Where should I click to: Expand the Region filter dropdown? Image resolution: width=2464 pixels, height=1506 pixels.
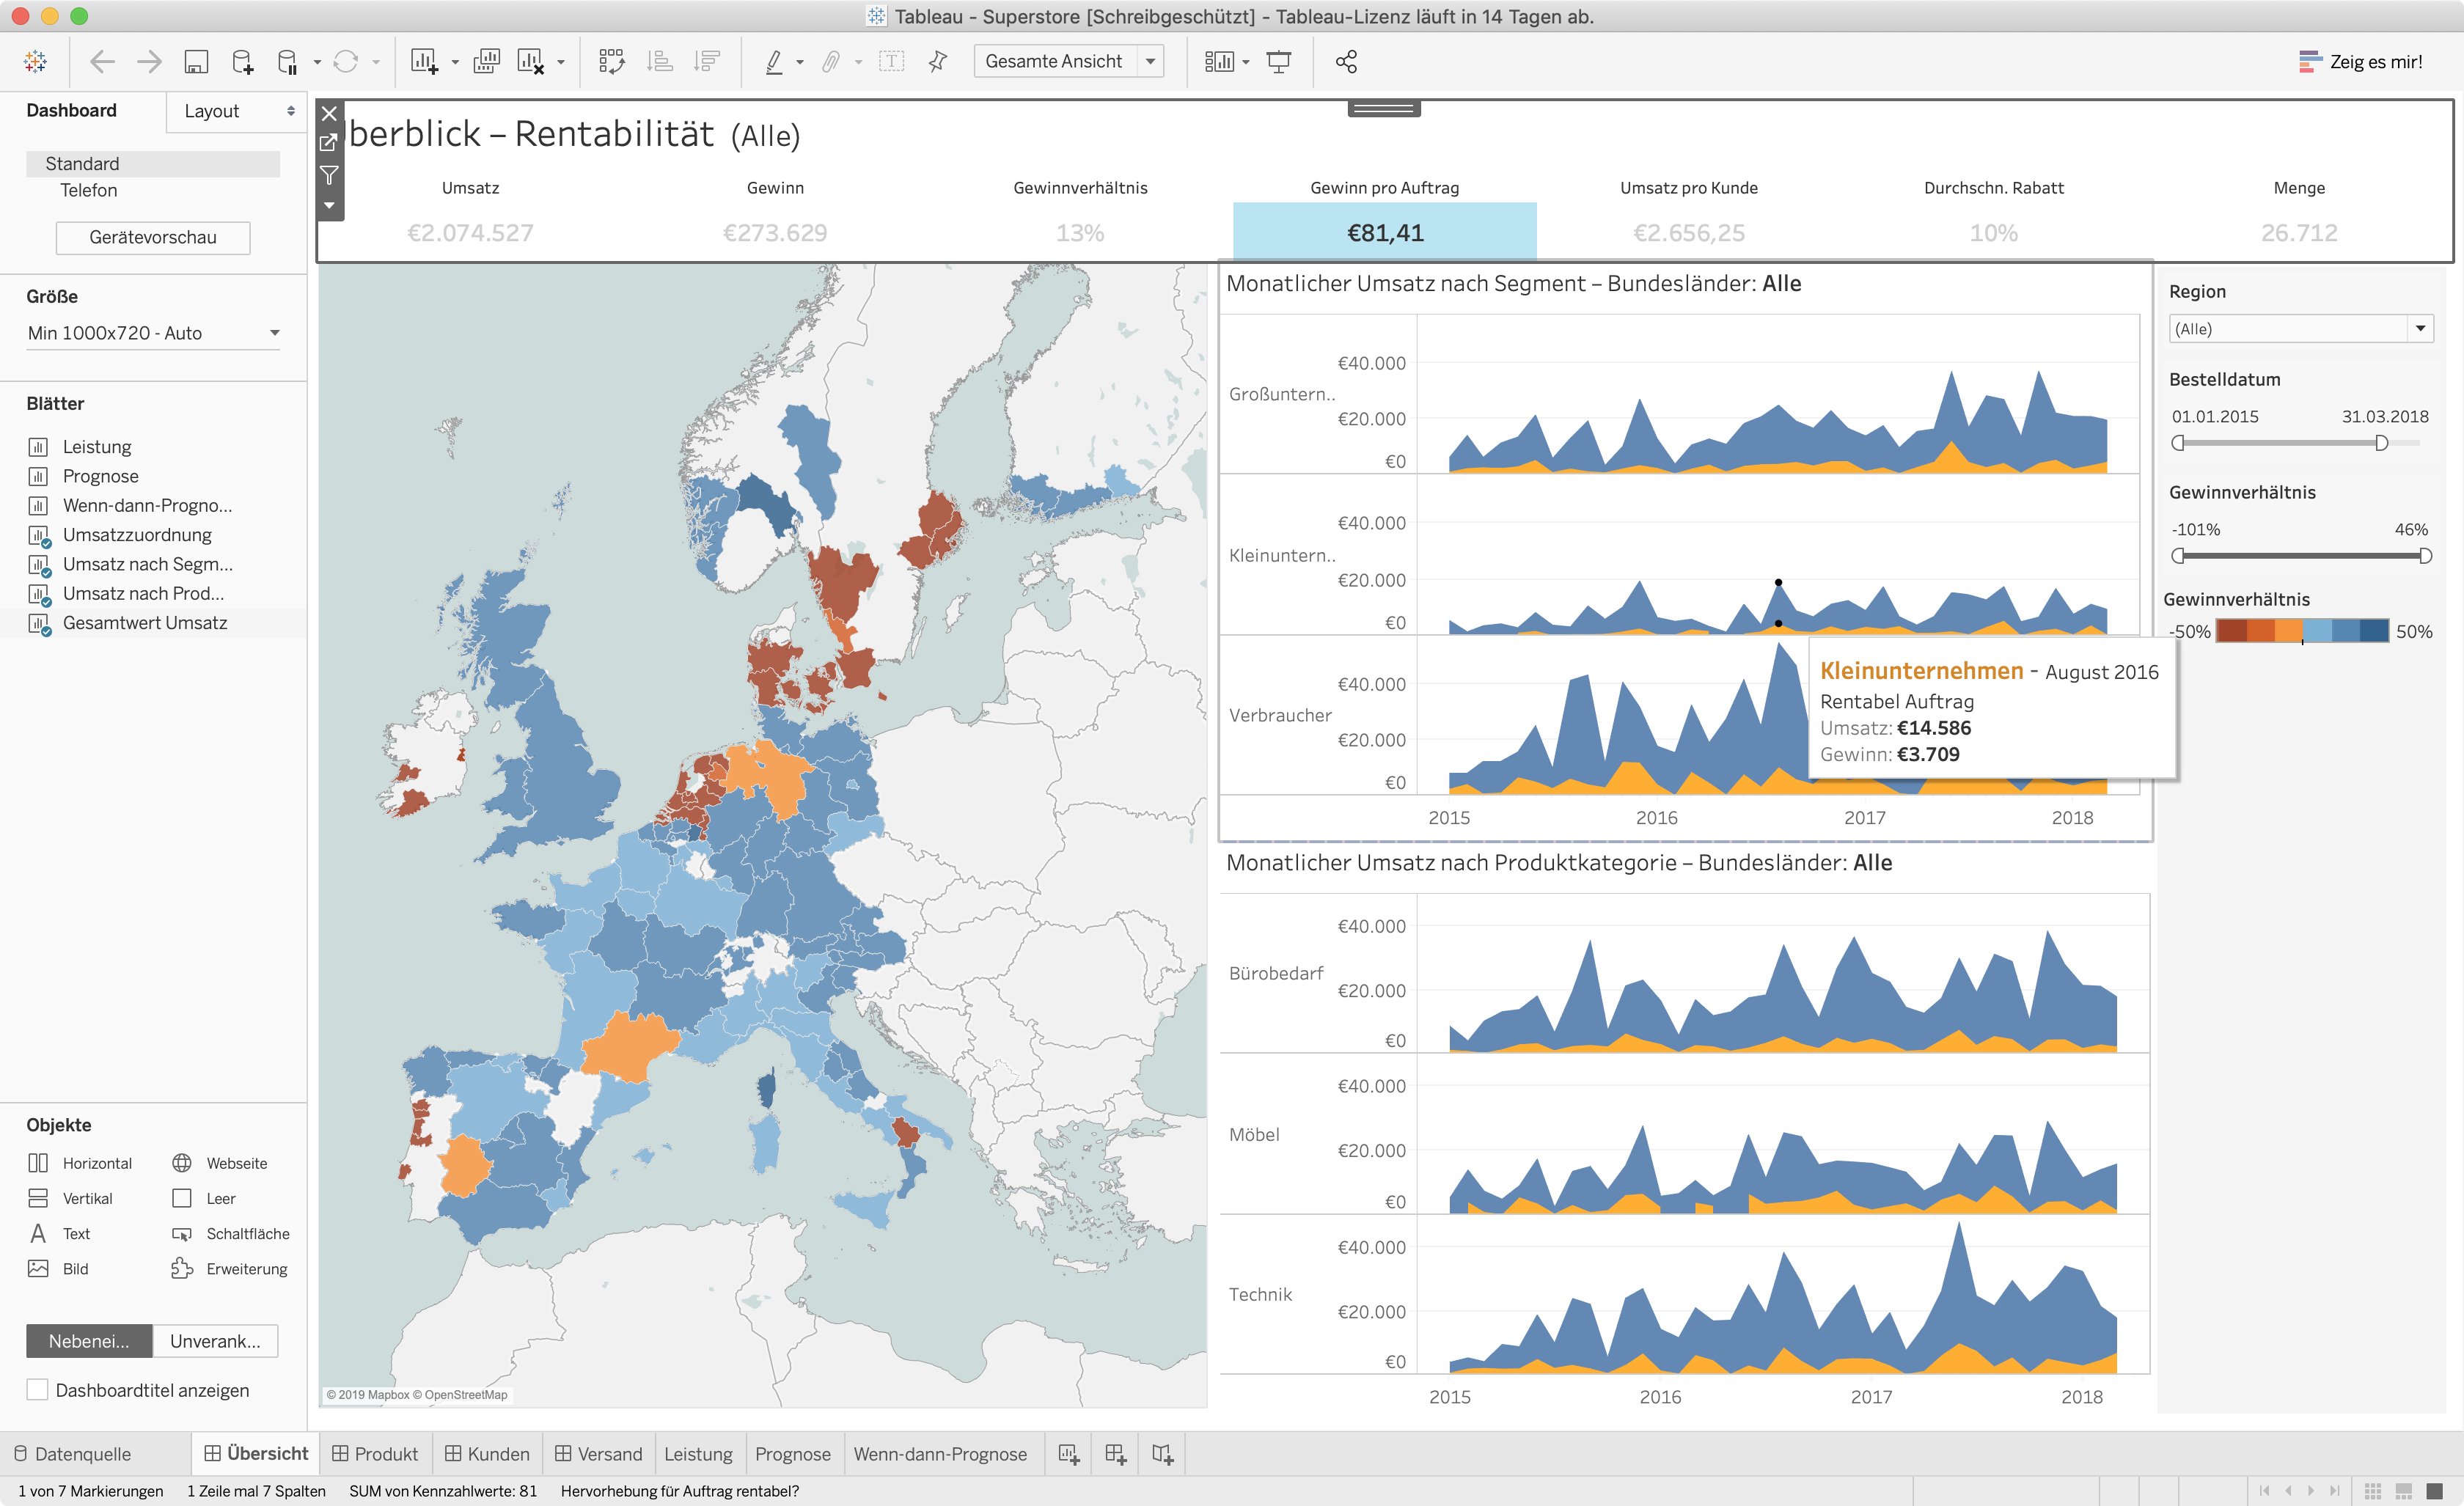click(2420, 328)
